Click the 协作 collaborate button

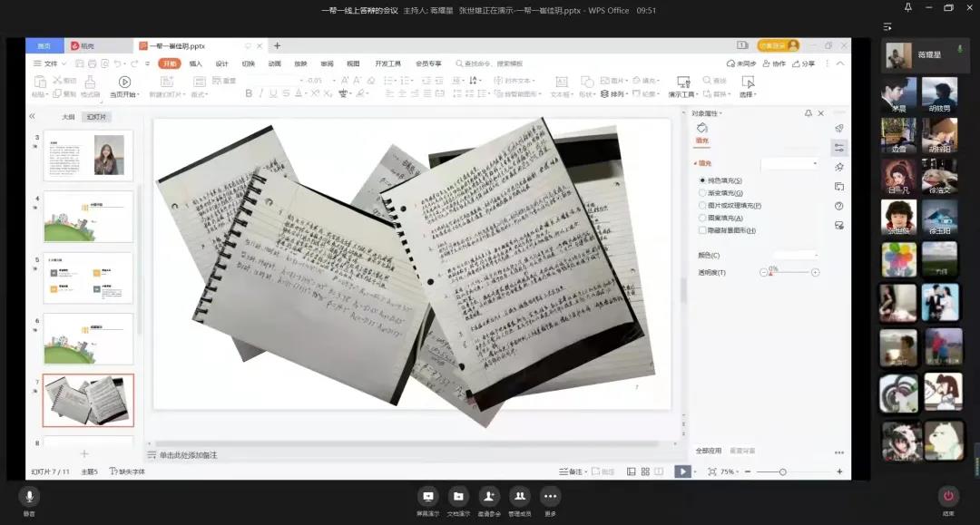pyautogui.click(x=774, y=63)
